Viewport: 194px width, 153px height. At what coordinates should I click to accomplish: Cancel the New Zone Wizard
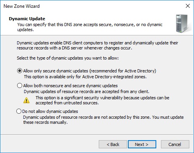point(175,144)
